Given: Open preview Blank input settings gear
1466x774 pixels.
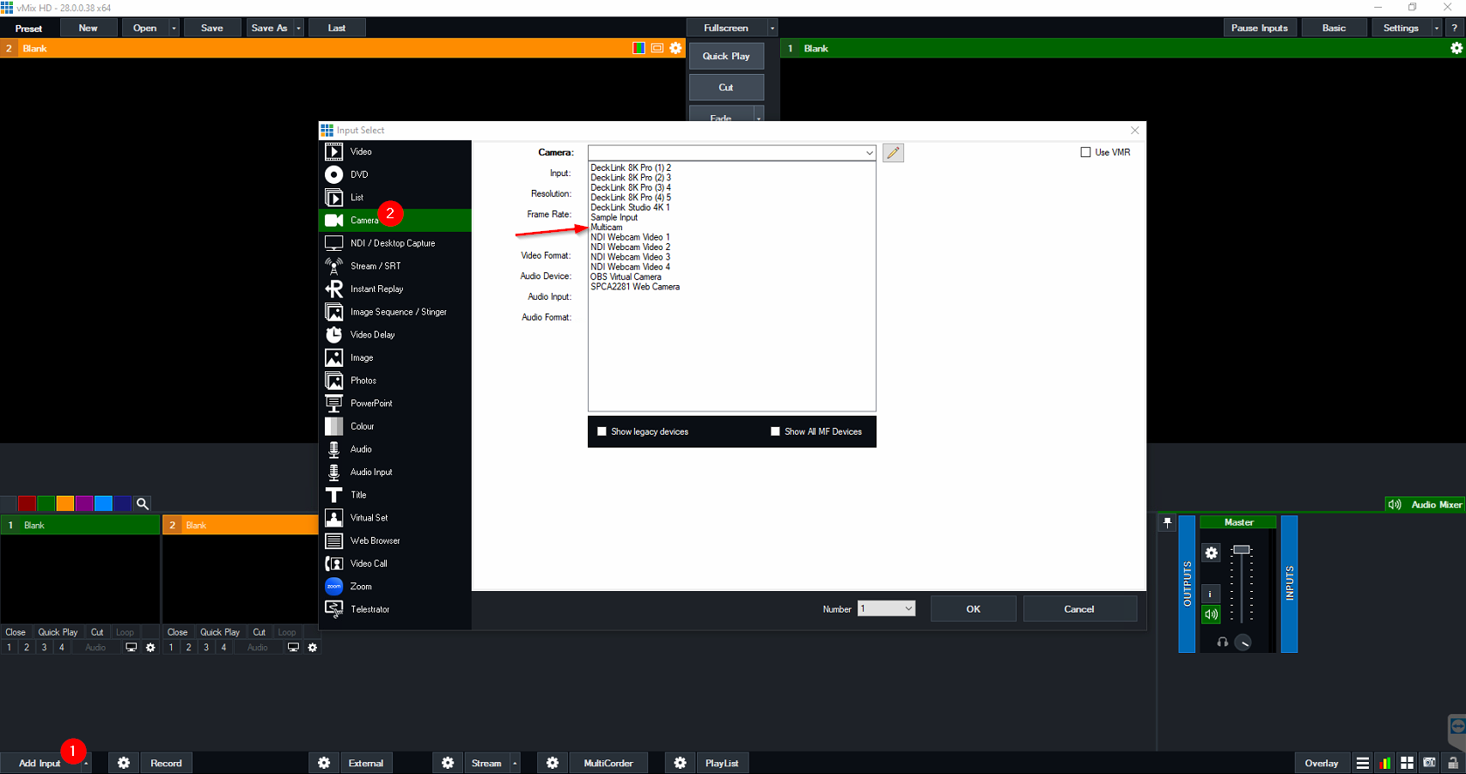Looking at the screenshot, I should tap(675, 48).
